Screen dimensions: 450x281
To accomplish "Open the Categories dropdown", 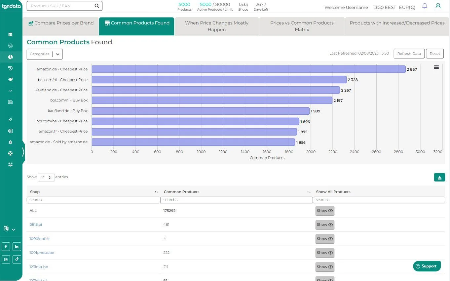I will [45, 54].
